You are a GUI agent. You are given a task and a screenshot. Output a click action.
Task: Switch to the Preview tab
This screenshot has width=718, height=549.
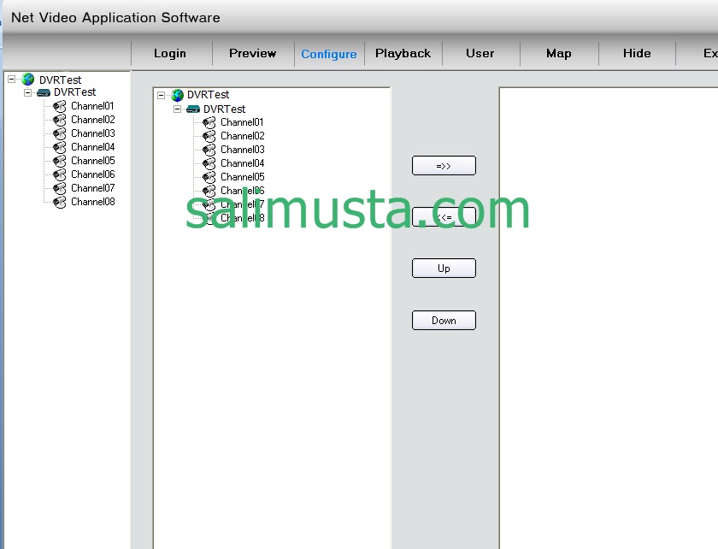pos(252,53)
